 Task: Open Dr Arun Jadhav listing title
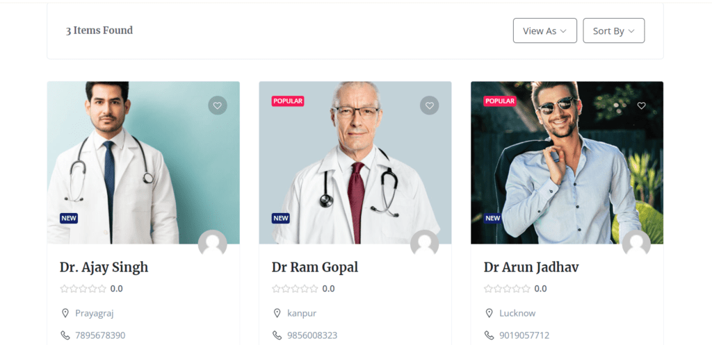click(531, 267)
